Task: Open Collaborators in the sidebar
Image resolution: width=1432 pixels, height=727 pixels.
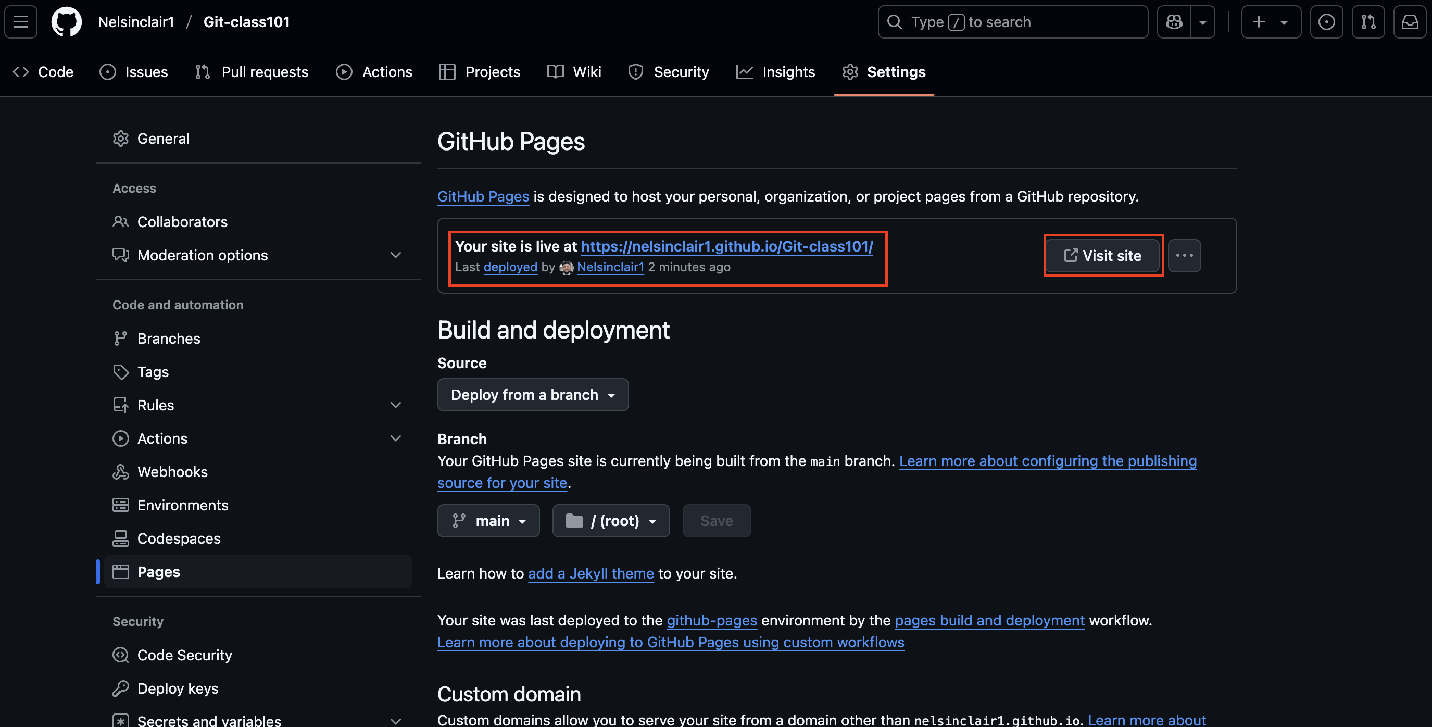Action: tap(258, 222)
